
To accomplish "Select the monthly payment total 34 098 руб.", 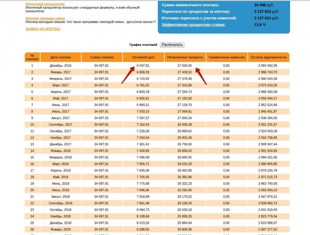I will [x=264, y=5].
